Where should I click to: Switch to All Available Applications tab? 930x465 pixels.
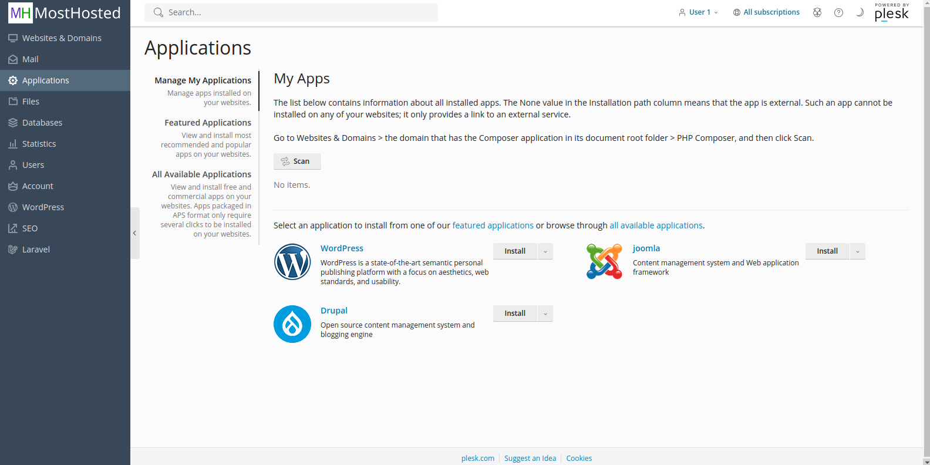coord(201,174)
